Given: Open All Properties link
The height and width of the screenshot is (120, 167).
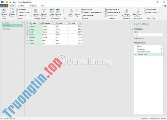Looking at the screenshot, I should (x=139, y=38).
